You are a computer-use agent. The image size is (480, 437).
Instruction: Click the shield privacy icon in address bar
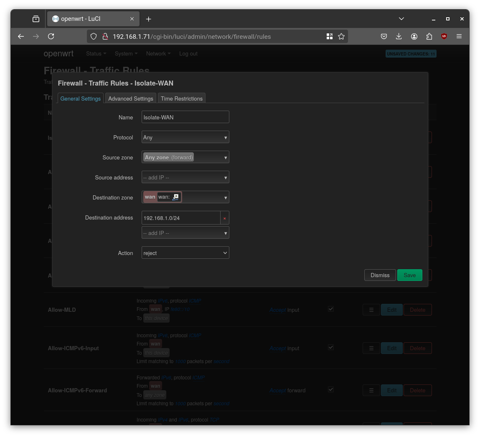point(94,36)
